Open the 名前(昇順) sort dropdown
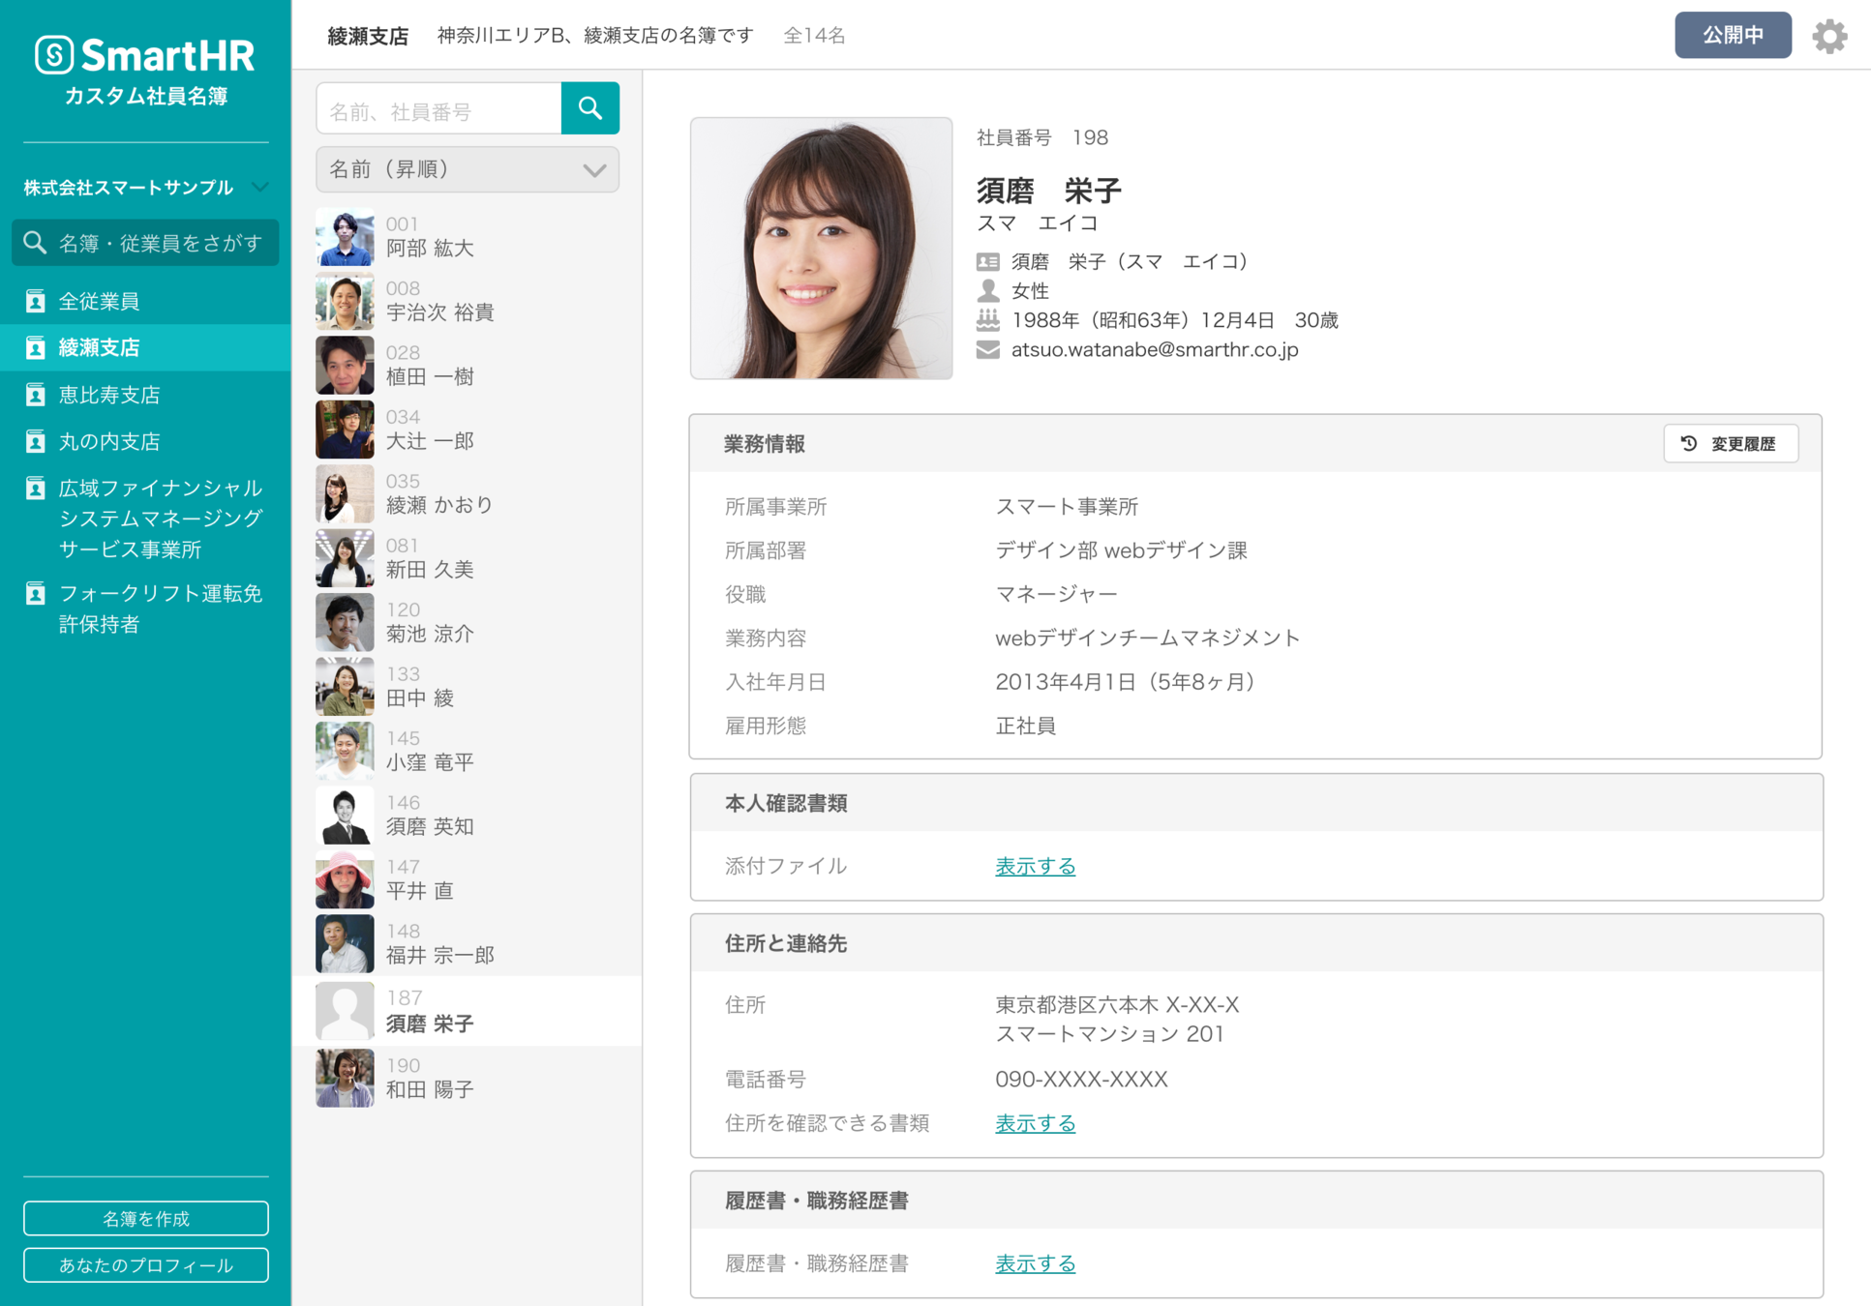The image size is (1871, 1306). tap(467, 169)
